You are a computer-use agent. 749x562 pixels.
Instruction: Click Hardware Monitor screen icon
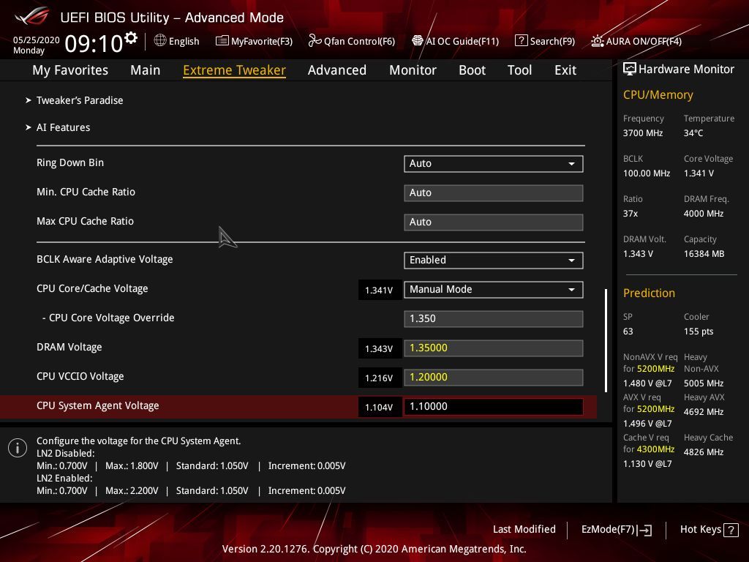pos(630,70)
